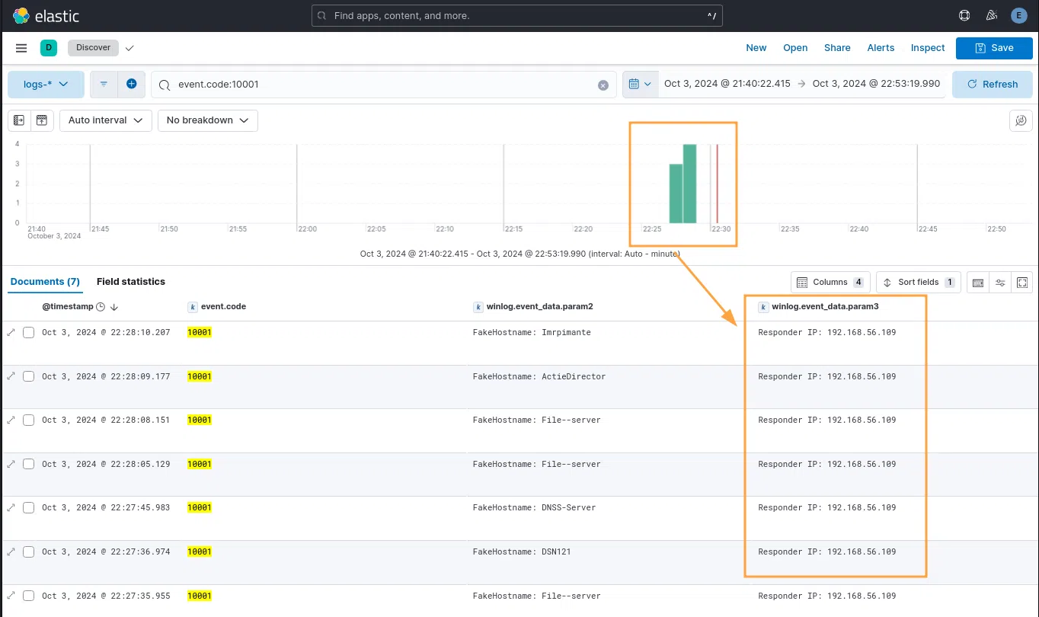Check the row with FakeHostname DNSS-Server
Image resolution: width=1039 pixels, height=617 pixels.
coord(29,507)
